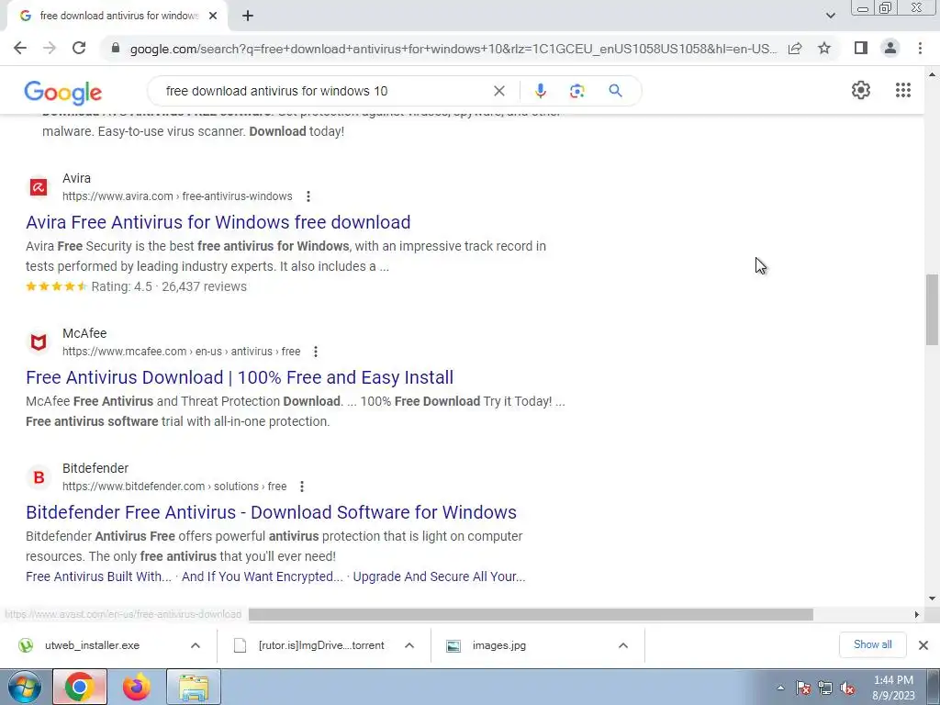
Task: View site information via lock icon
Action: click(x=116, y=48)
